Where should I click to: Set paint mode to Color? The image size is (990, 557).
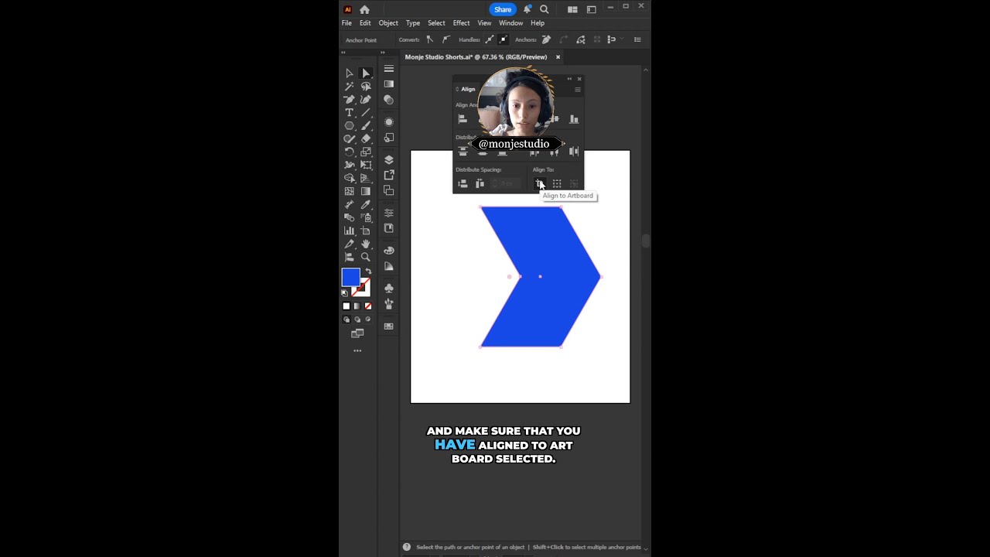click(346, 306)
